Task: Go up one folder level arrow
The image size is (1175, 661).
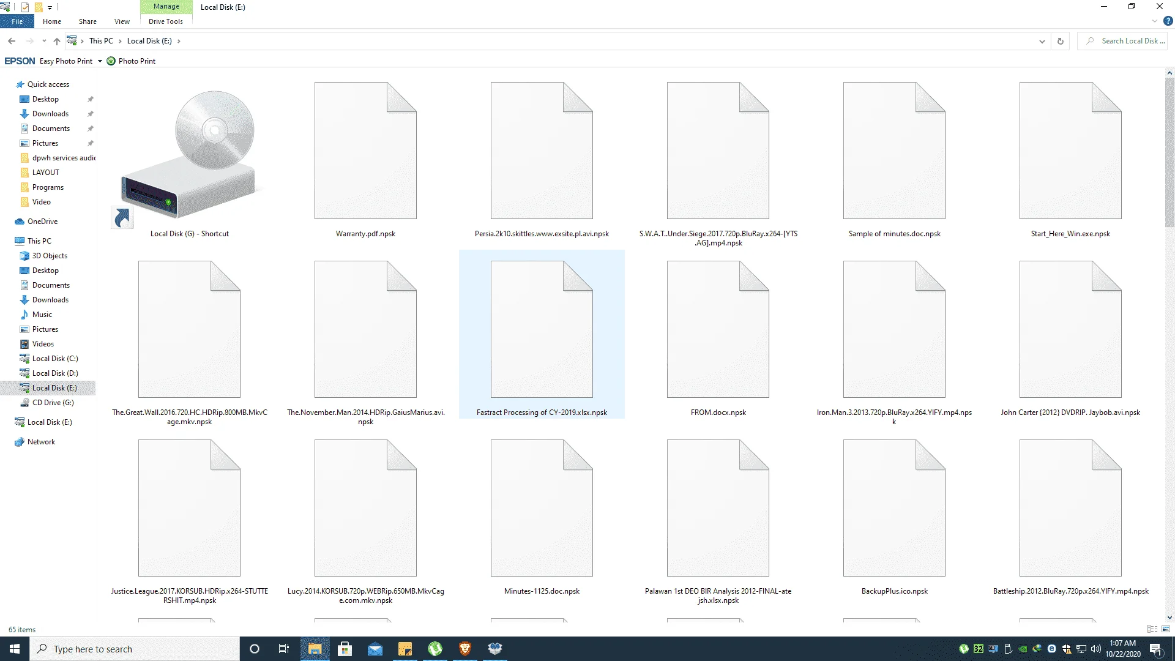Action: (57, 41)
